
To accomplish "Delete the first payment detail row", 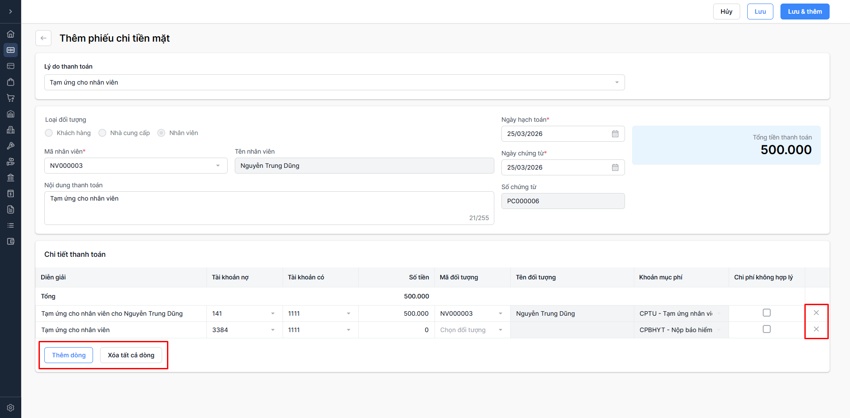I will 816,313.
